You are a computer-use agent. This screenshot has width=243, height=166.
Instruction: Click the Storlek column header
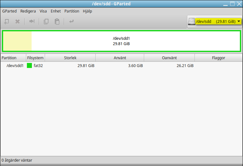(70, 58)
